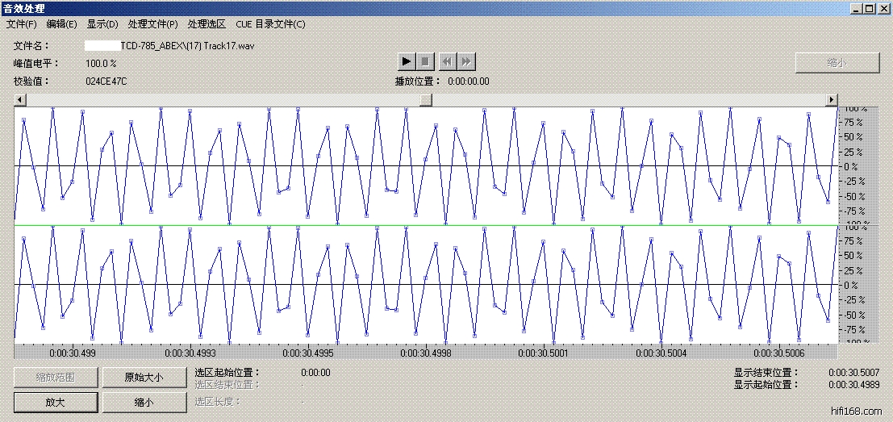Image resolution: width=893 pixels, height=422 pixels.
Task: Click the 缩小 button below 原始大小
Action: (x=143, y=402)
